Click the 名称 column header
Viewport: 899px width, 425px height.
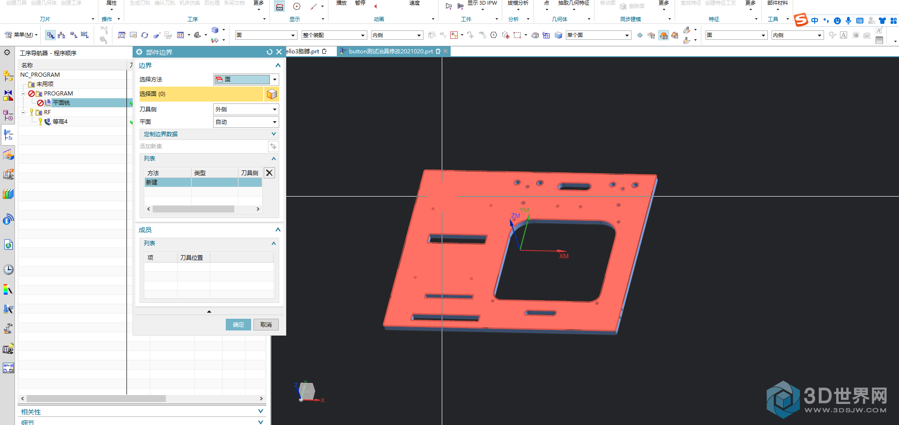73,66
